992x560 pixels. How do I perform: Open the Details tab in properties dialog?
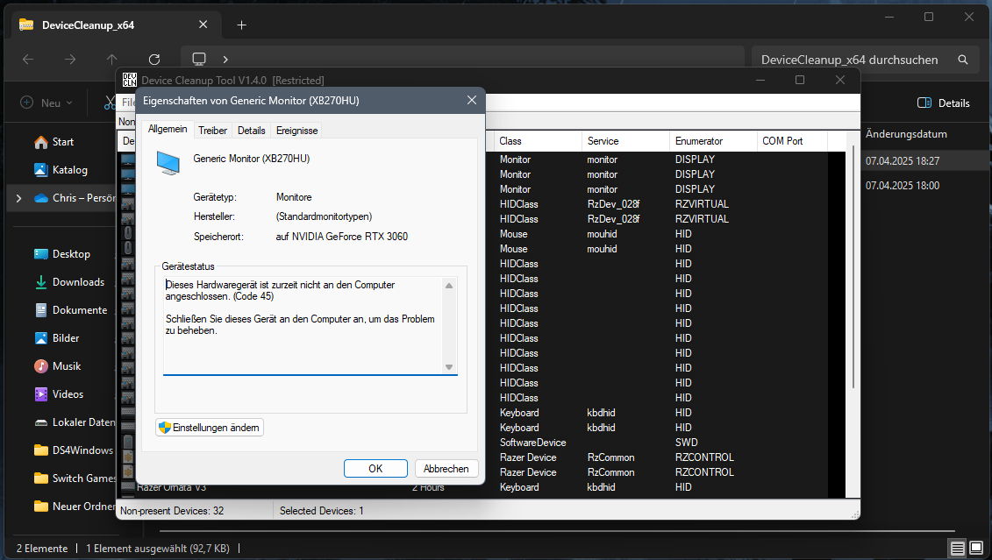pyautogui.click(x=251, y=131)
